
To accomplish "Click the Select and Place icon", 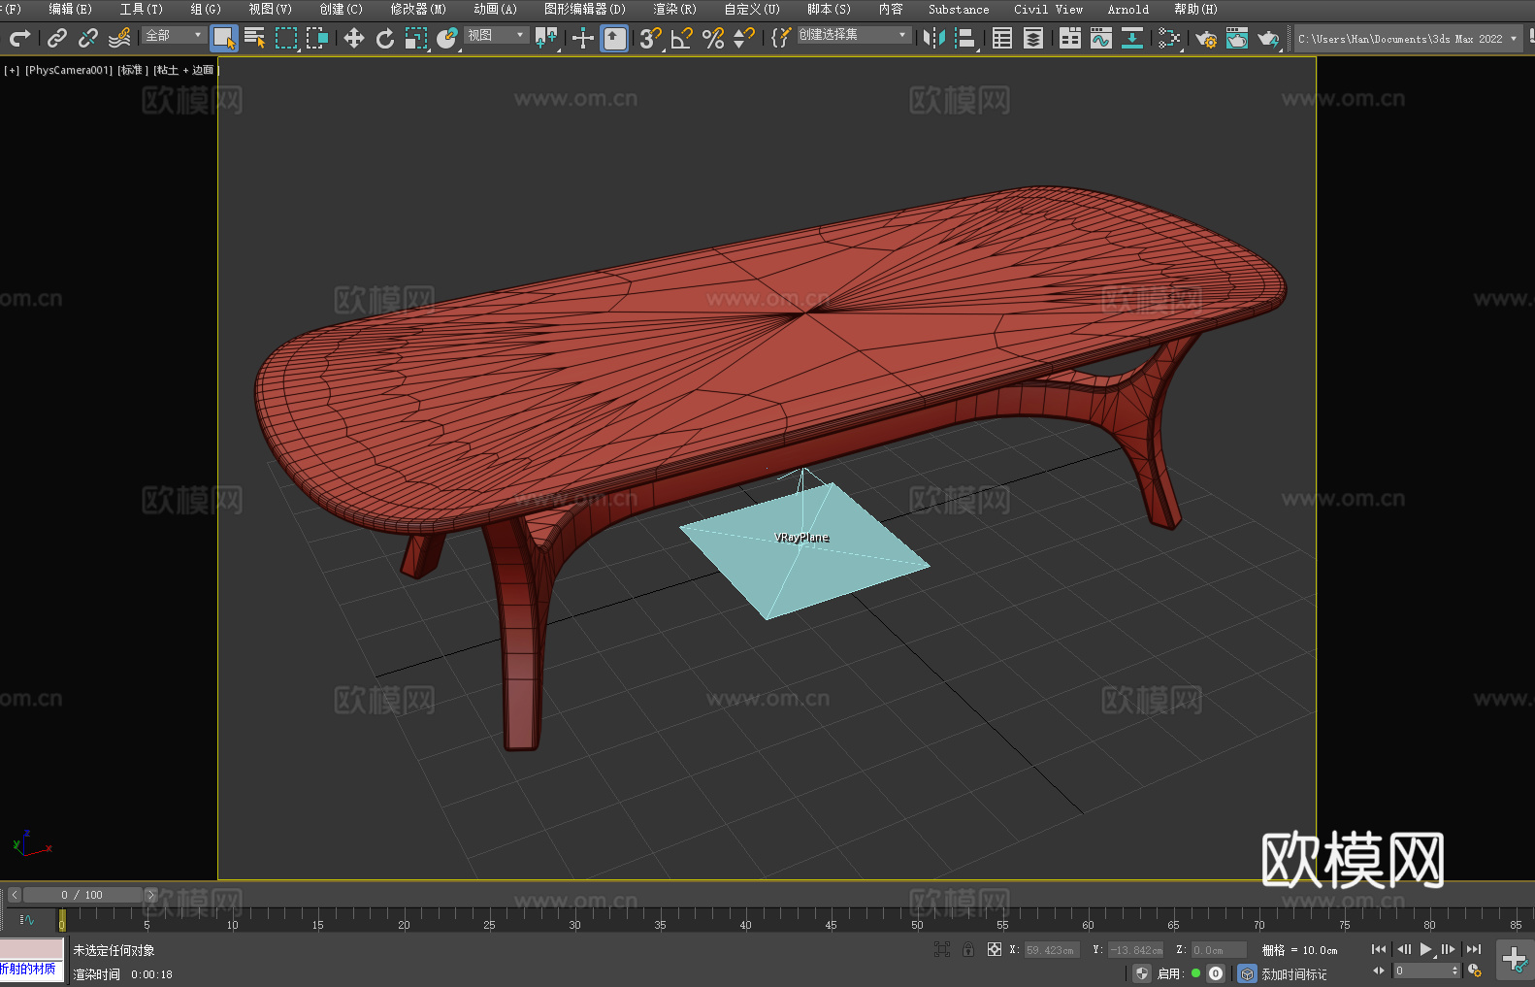I will 447,38.
